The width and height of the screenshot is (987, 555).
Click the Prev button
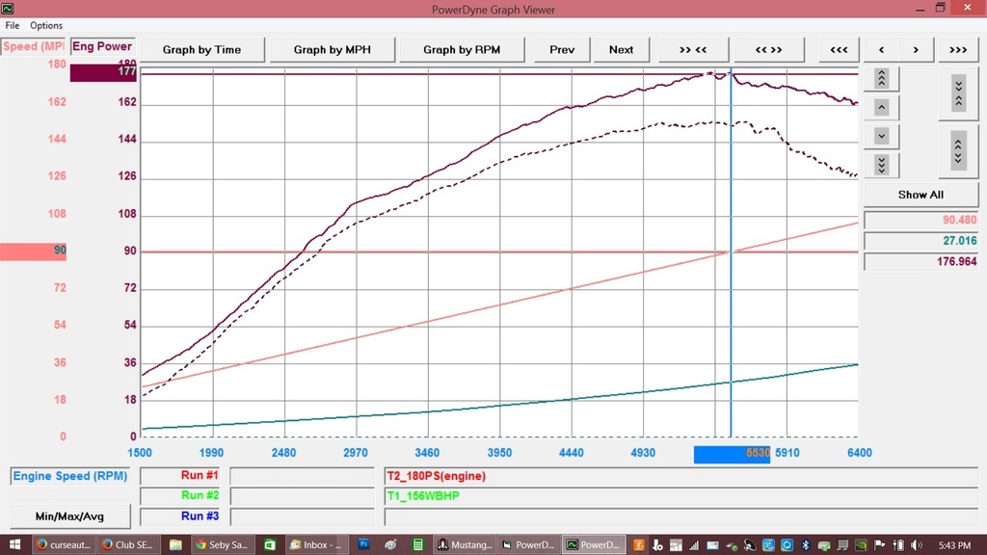click(562, 50)
